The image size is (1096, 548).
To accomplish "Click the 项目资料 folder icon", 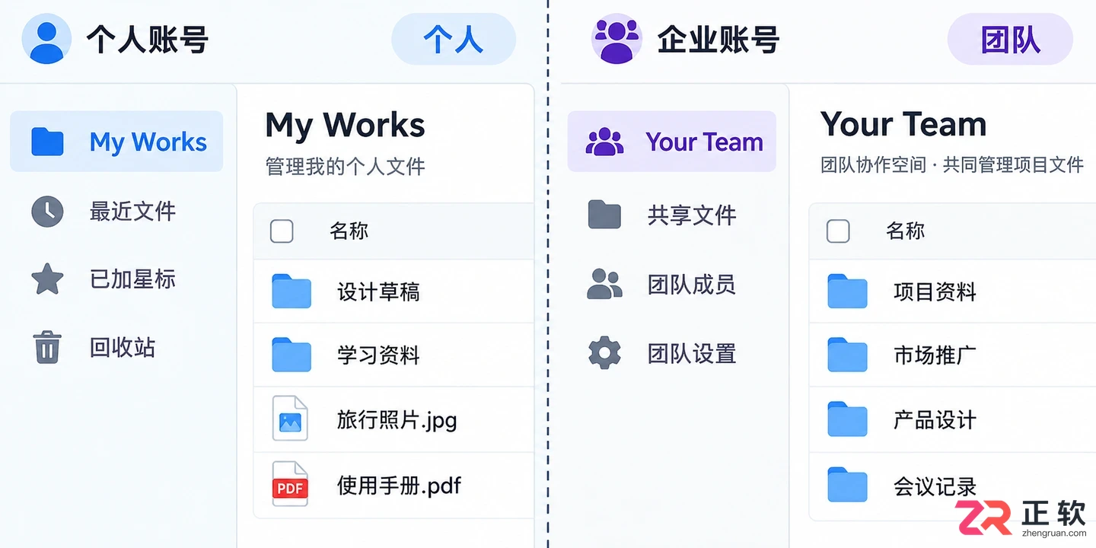I will point(847,292).
